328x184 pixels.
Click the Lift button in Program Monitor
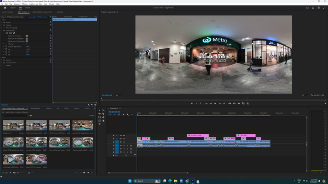(229, 103)
